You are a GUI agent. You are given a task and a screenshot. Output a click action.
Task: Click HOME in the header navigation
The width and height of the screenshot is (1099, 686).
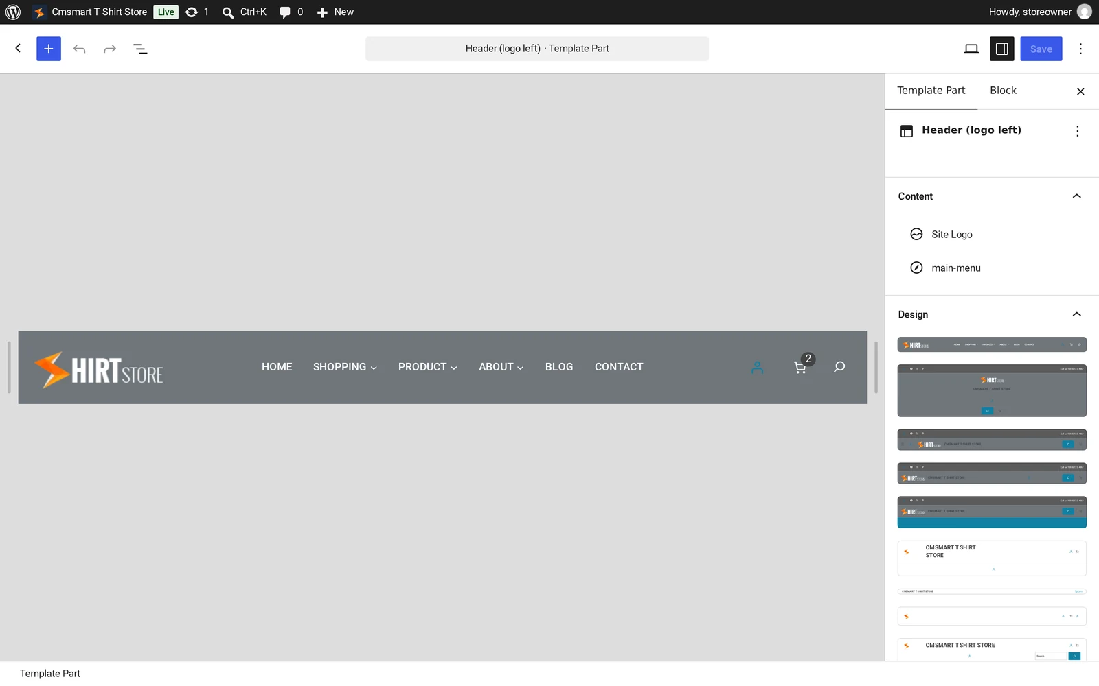(277, 367)
